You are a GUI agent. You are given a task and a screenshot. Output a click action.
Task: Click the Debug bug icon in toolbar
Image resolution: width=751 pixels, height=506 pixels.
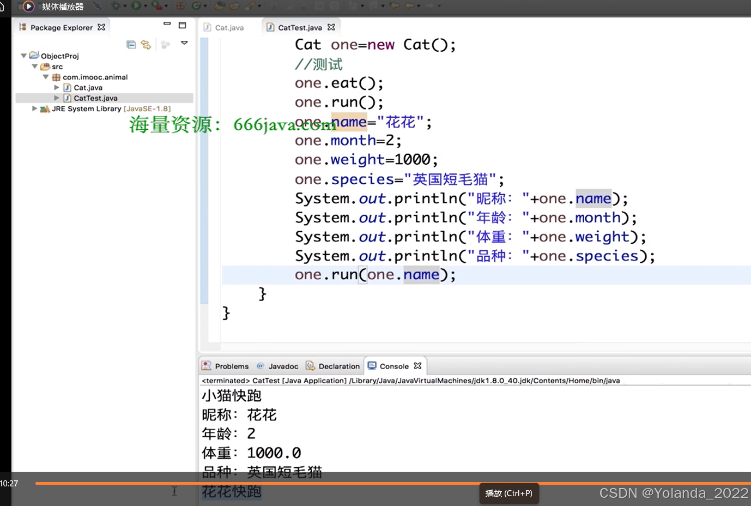coord(116,5)
